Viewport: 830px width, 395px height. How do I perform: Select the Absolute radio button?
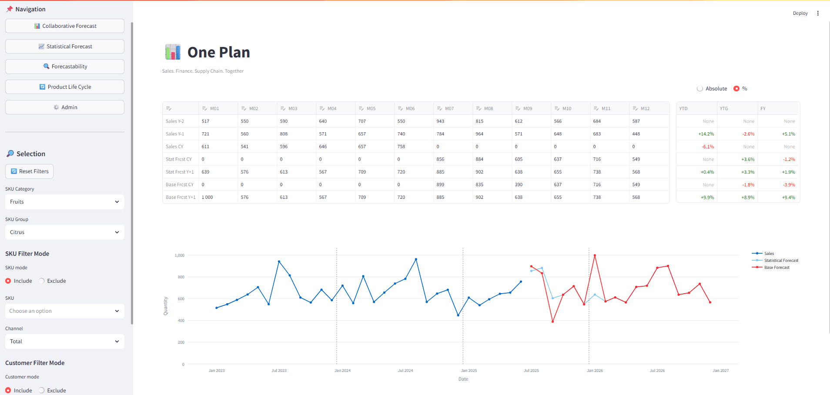pos(700,88)
